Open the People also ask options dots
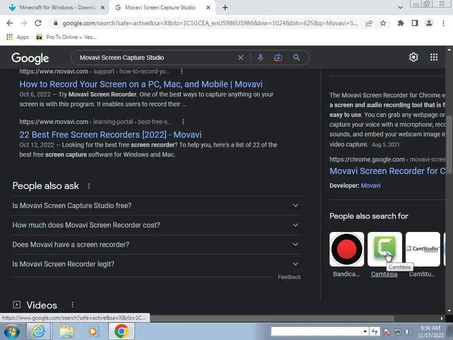 pyautogui.click(x=89, y=186)
